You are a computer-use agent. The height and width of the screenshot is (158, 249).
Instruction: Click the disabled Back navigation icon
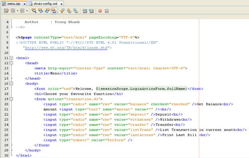13,11
